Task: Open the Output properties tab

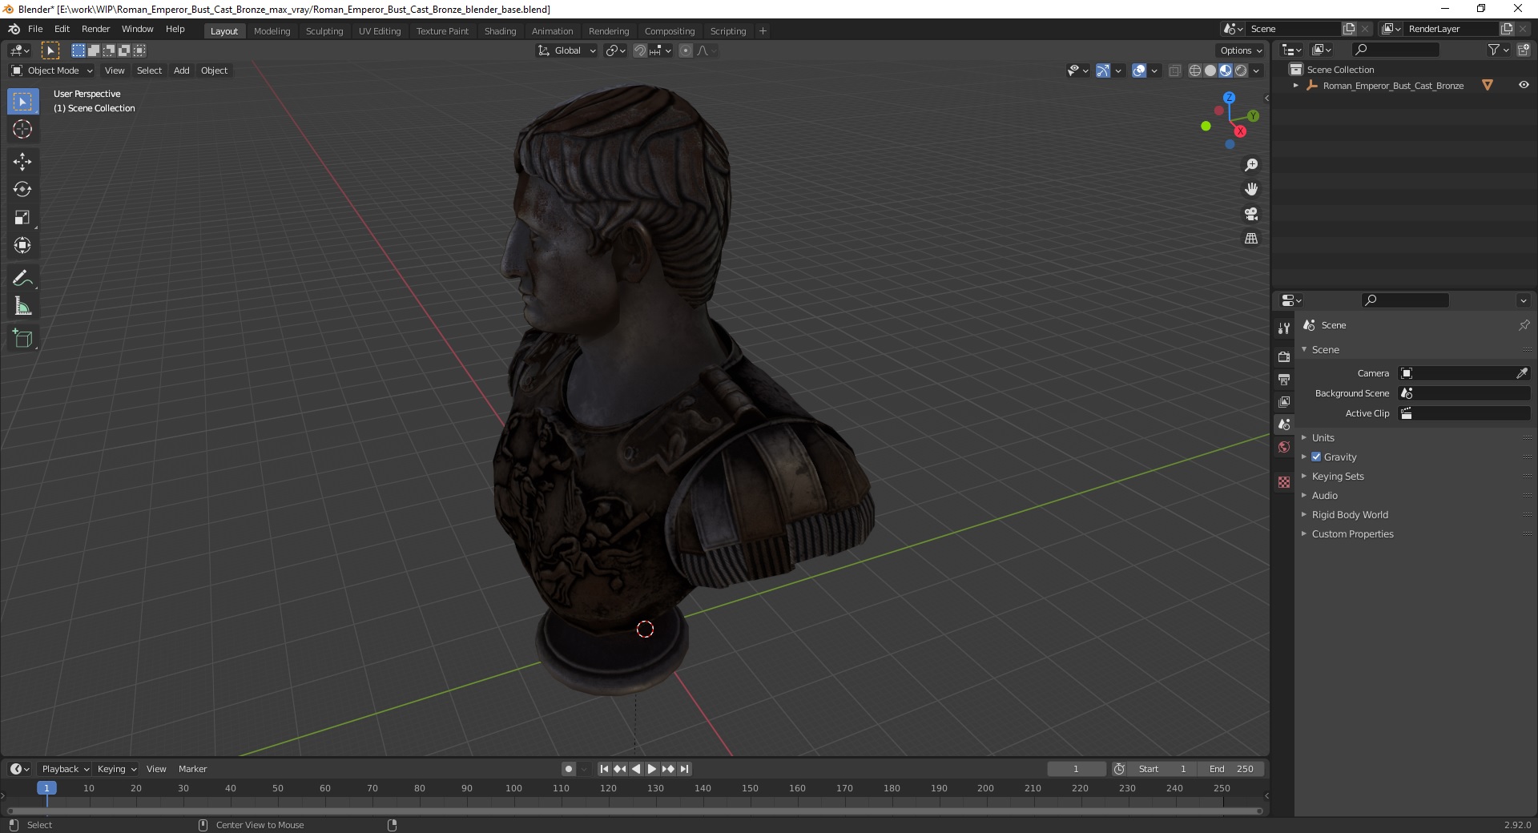Action: [x=1284, y=379]
